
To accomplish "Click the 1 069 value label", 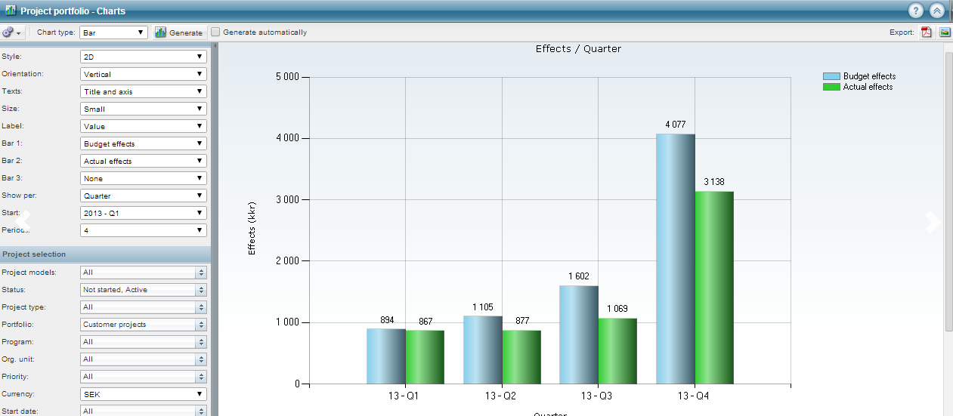I will pos(617,309).
